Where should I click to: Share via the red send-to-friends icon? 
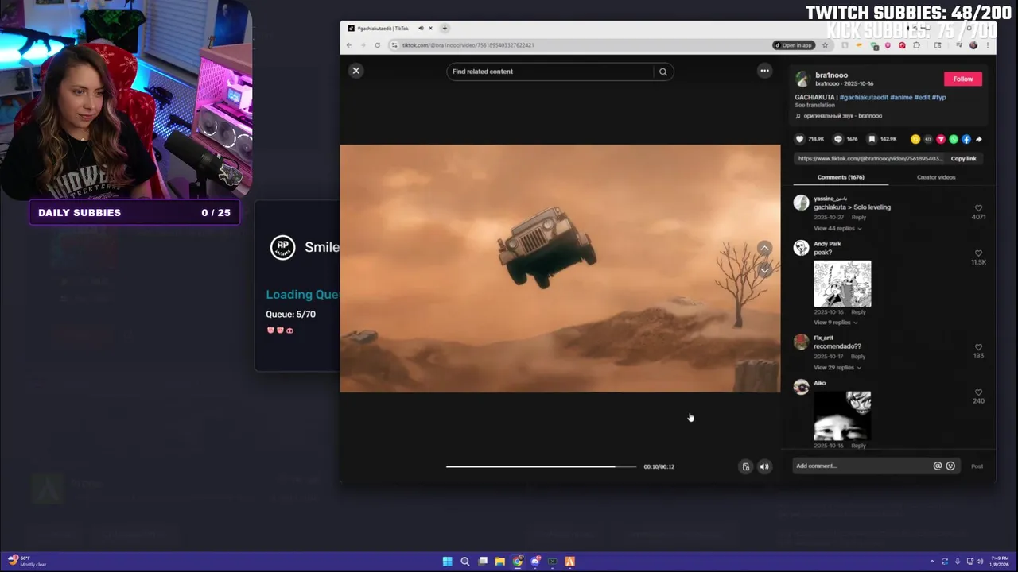click(x=941, y=139)
